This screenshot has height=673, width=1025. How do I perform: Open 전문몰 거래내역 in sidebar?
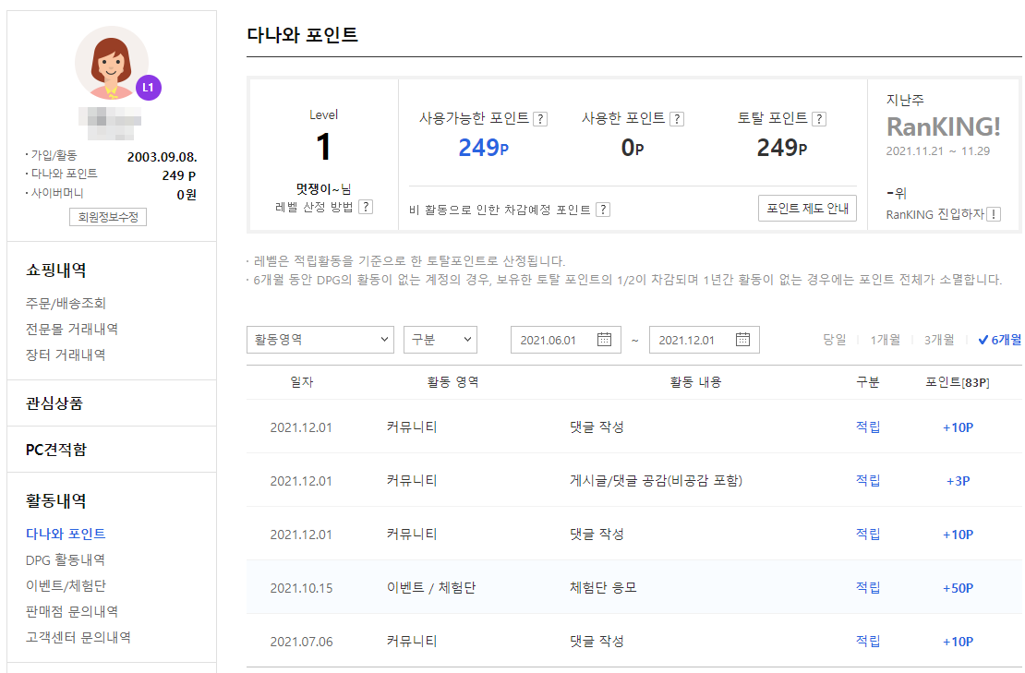(72, 330)
